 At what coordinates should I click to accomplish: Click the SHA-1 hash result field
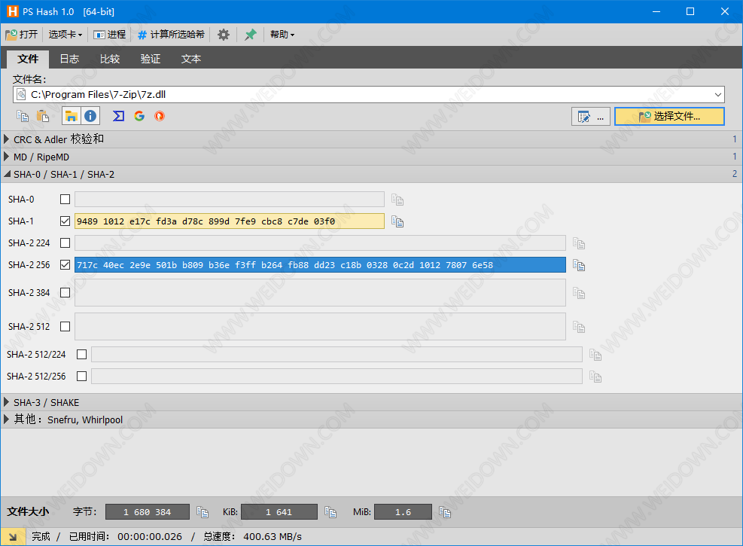[x=230, y=221]
